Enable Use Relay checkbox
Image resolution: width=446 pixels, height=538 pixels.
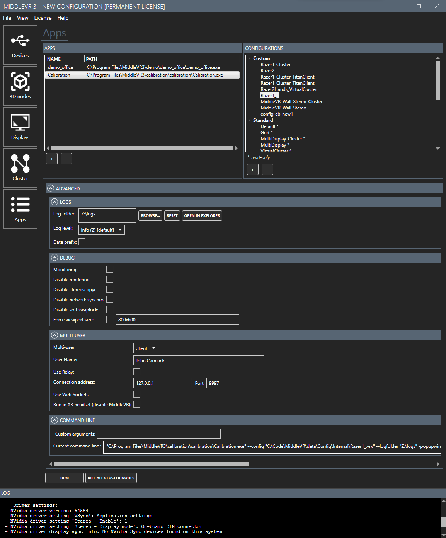[137, 372]
